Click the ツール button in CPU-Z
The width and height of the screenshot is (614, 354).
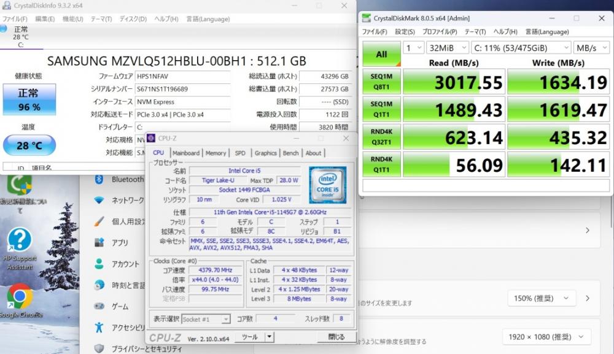coord(250,337)
